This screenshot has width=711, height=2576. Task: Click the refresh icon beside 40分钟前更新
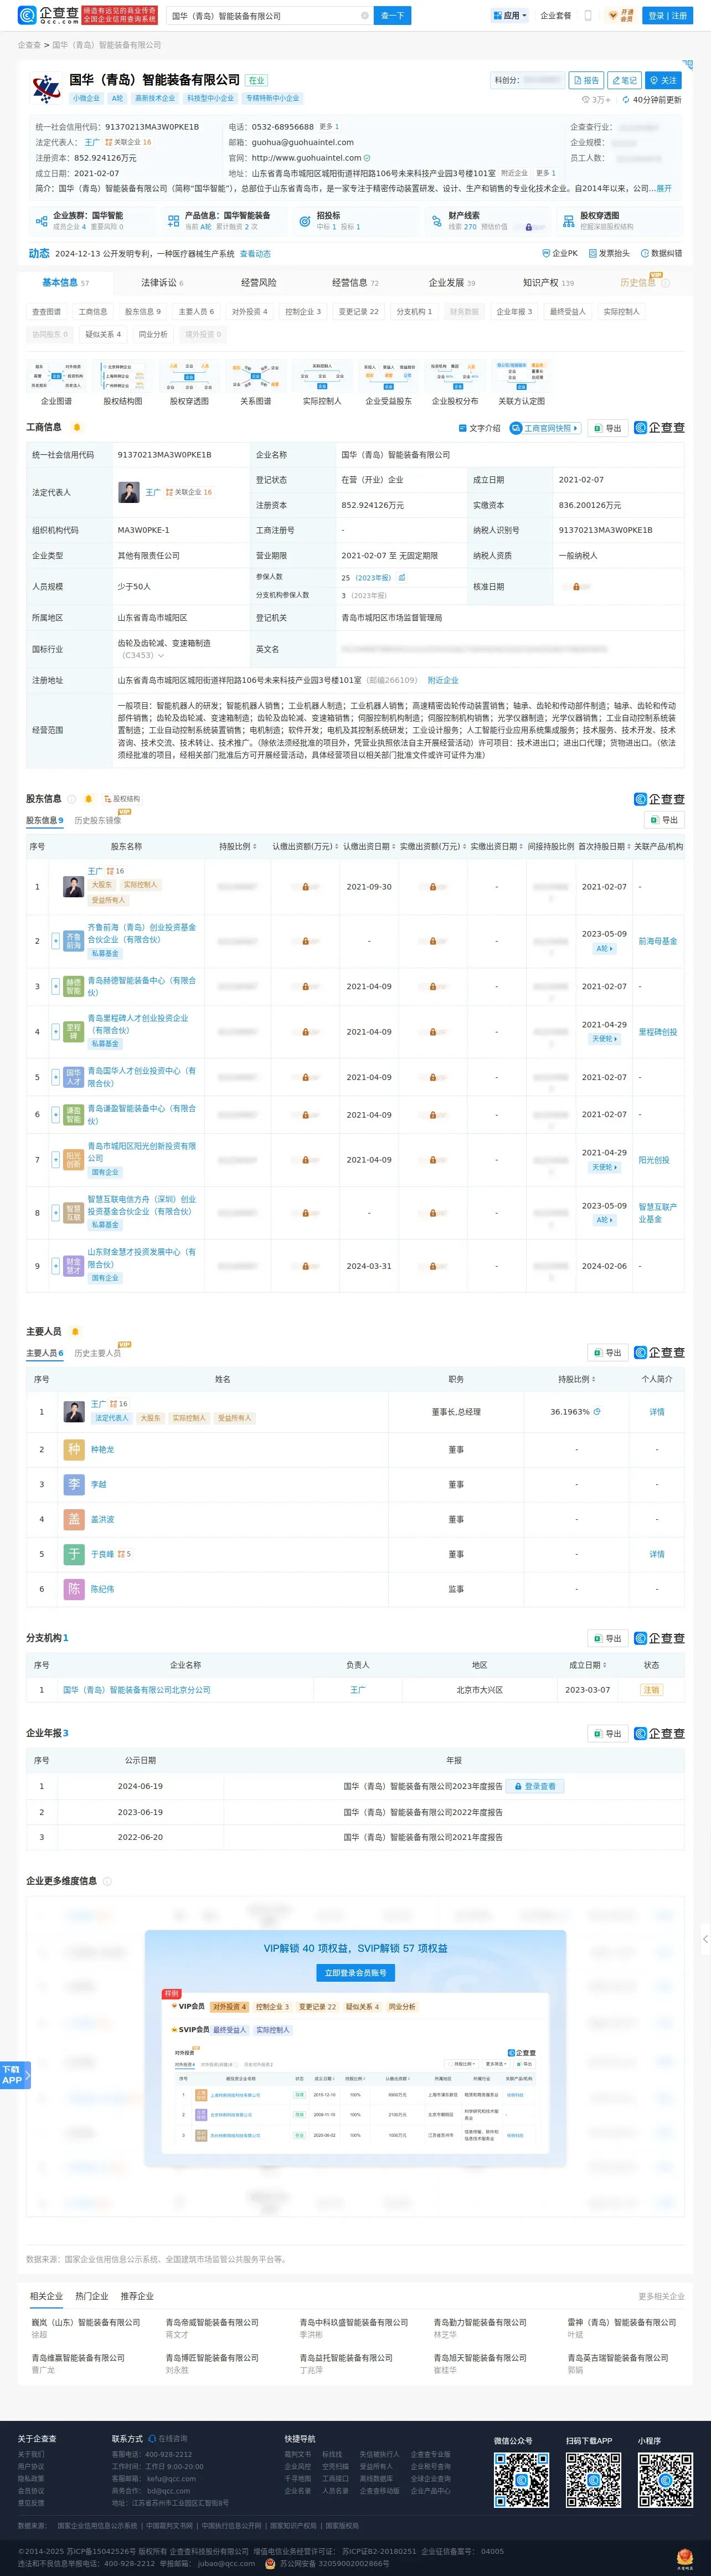(626, 100)
